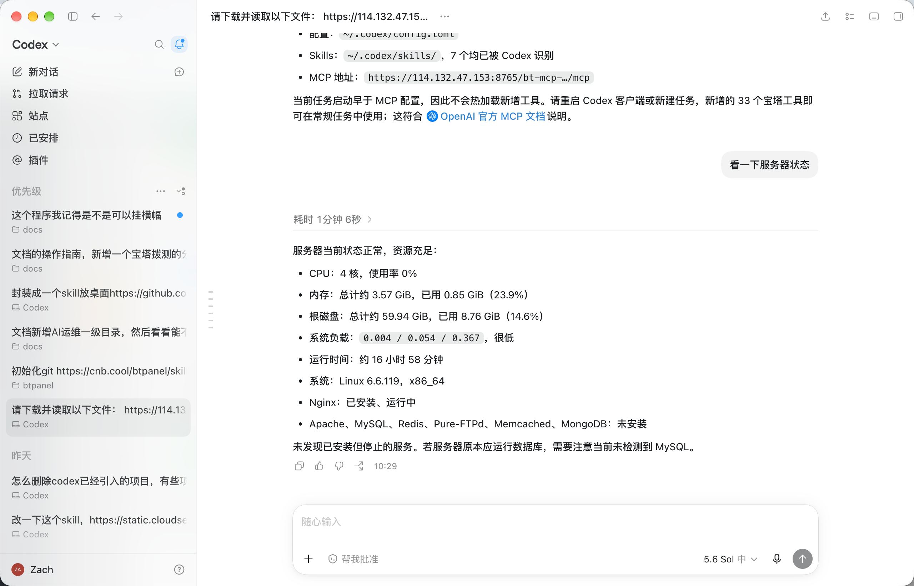Open conversation 怎么删除codex已经引入的项目
The image size is (914, 586).
pyautogui.click(x=98, y=487)
